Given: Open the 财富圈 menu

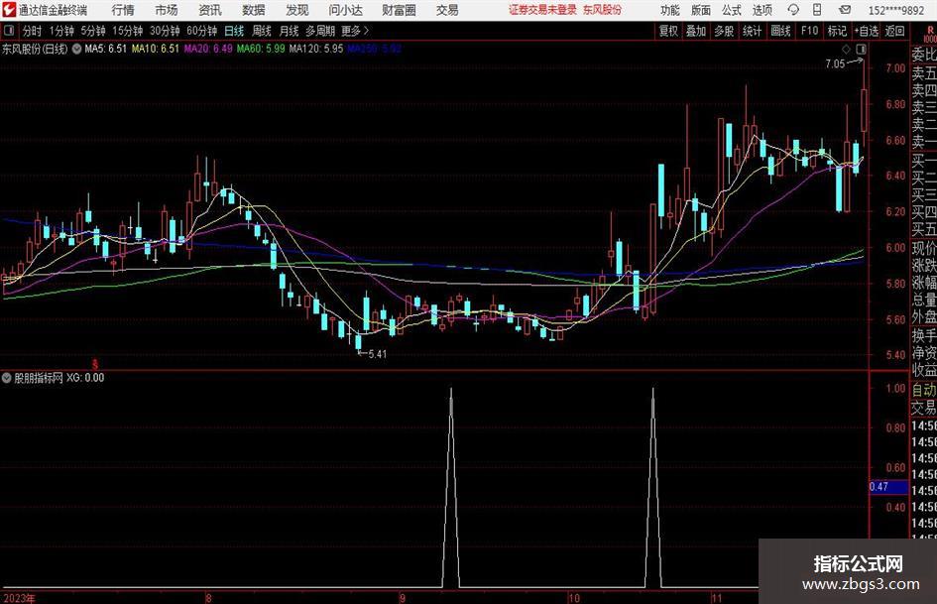Looking at the screenshot, I should pos(400,10).
